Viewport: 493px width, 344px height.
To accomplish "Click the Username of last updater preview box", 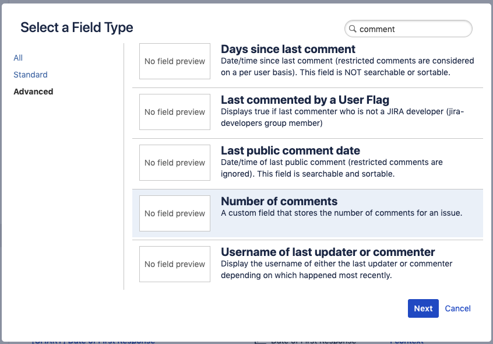I will point(174,264).
